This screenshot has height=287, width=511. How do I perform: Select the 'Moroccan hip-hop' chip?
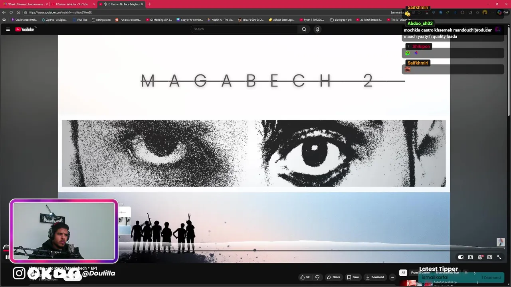[447, 273]
